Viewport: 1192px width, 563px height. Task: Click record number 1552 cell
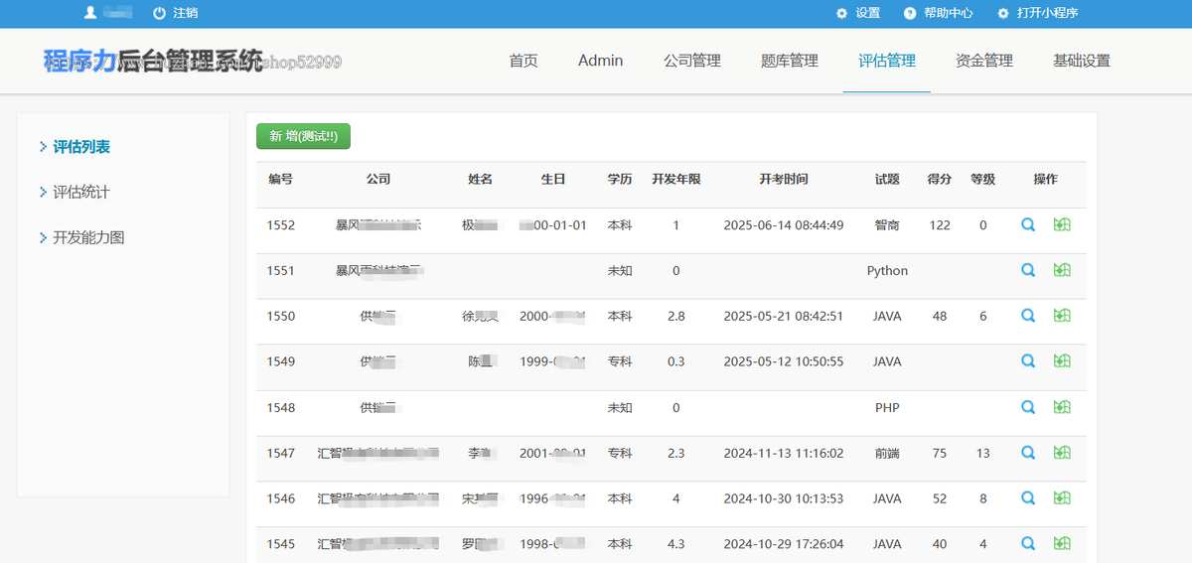tap(281, 225)
